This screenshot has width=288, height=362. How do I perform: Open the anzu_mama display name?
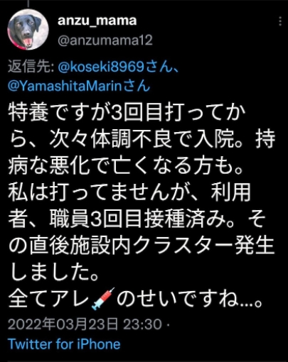point(97,21)
